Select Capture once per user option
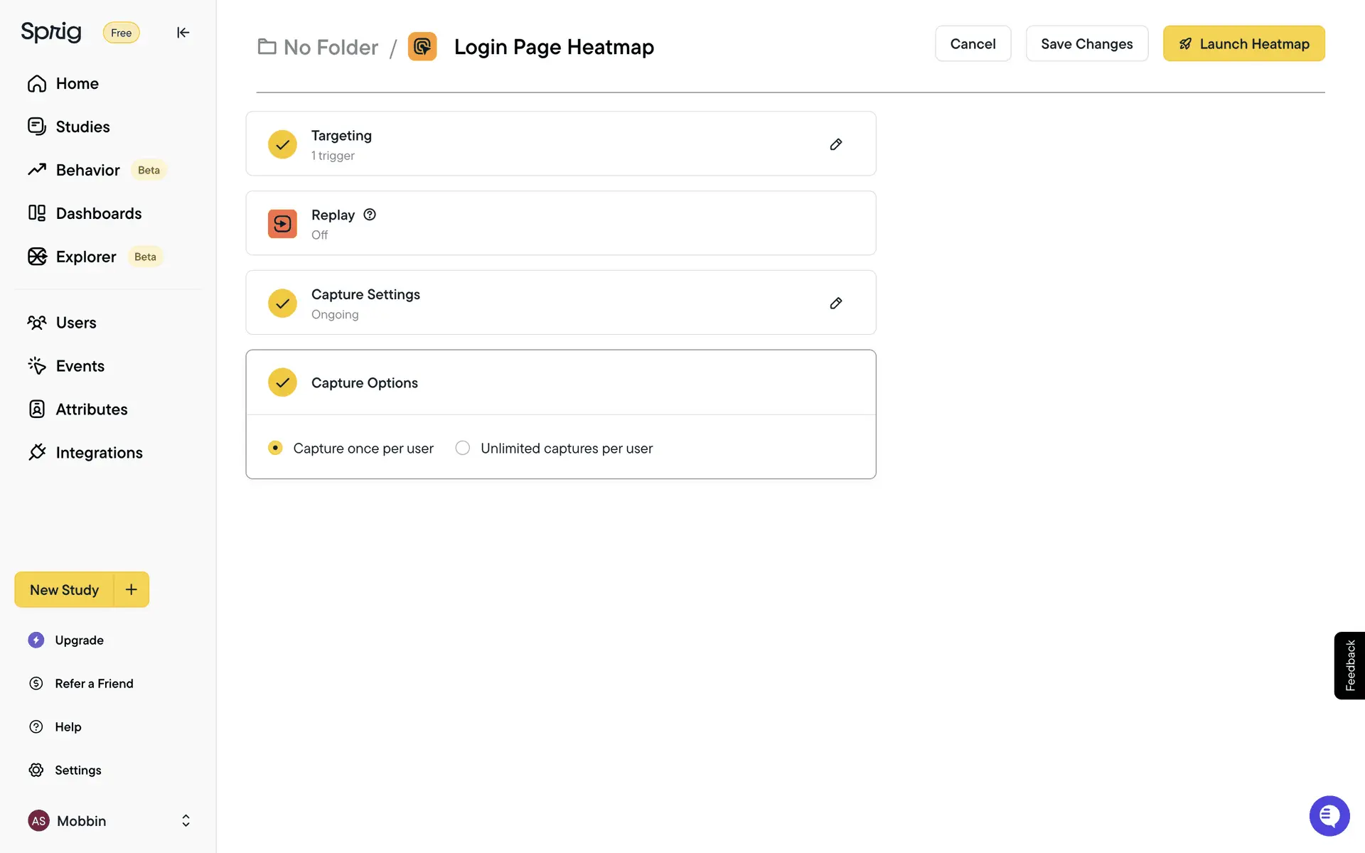Screen dimensions: 1365x853 coord(275,448)
